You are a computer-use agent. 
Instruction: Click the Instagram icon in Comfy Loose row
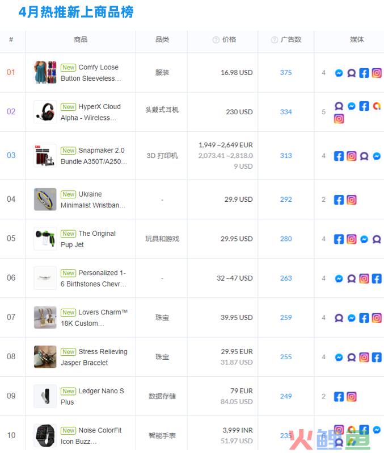(x=377, y=73)
